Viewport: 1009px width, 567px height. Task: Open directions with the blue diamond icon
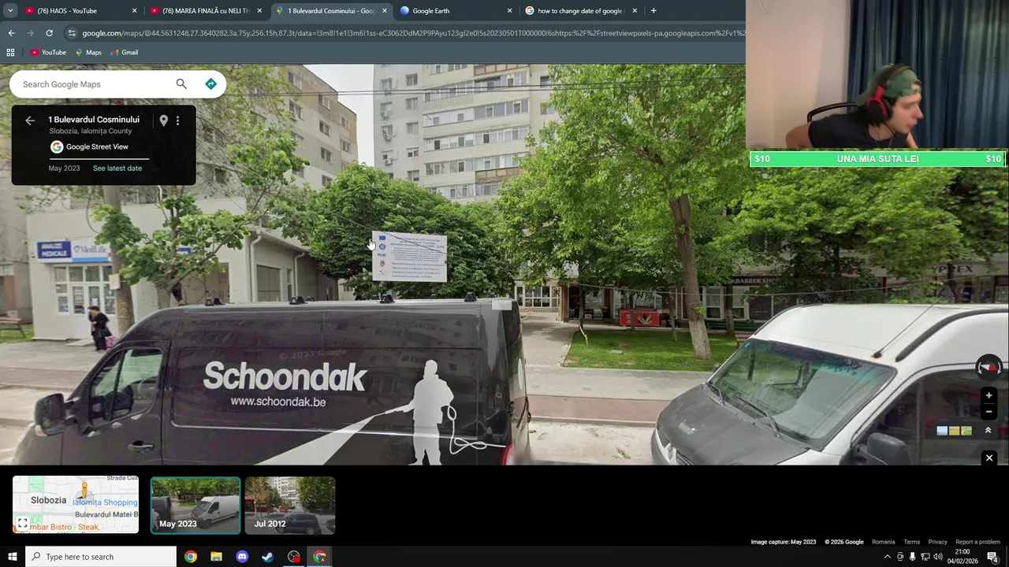[210, 84]
